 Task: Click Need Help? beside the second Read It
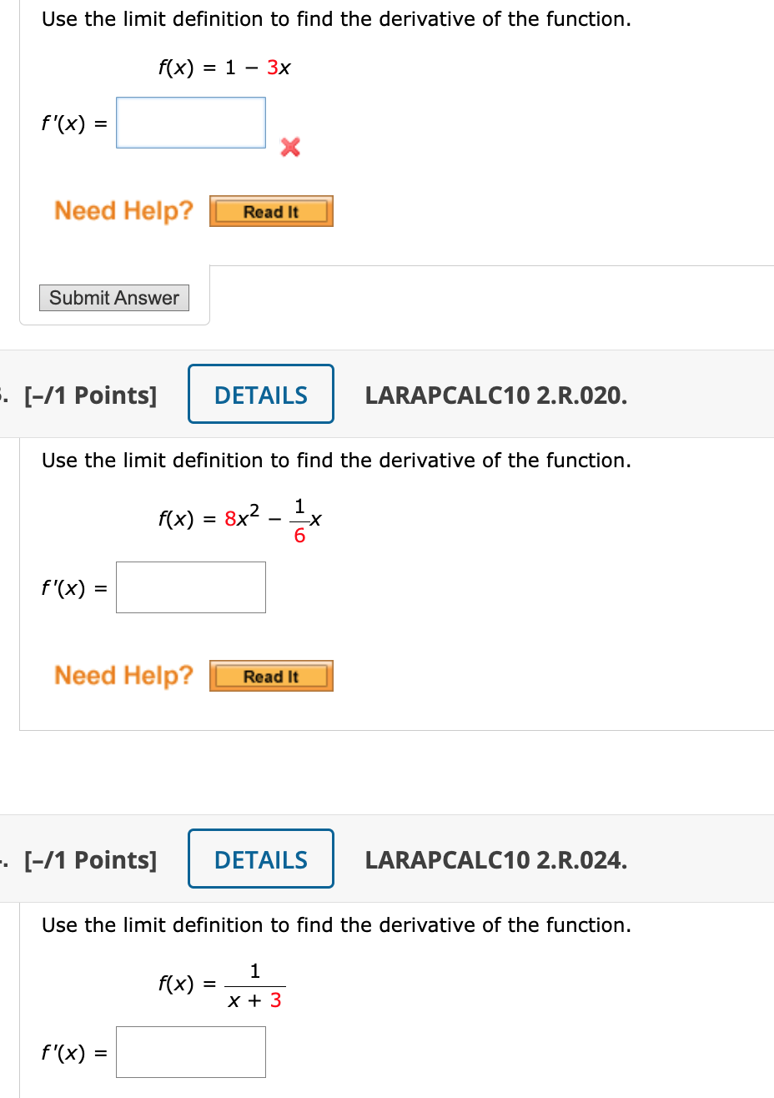tap(123, 676)
